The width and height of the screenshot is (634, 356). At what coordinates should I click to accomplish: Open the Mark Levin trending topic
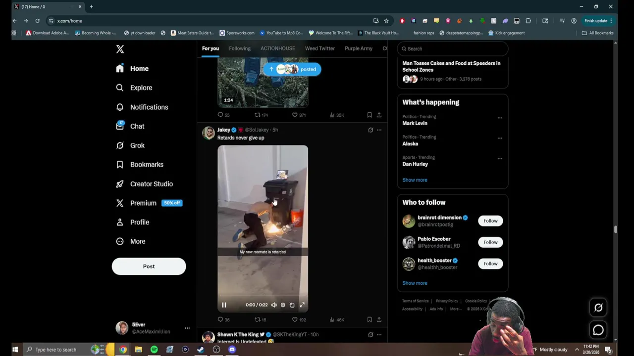point(415,123)
